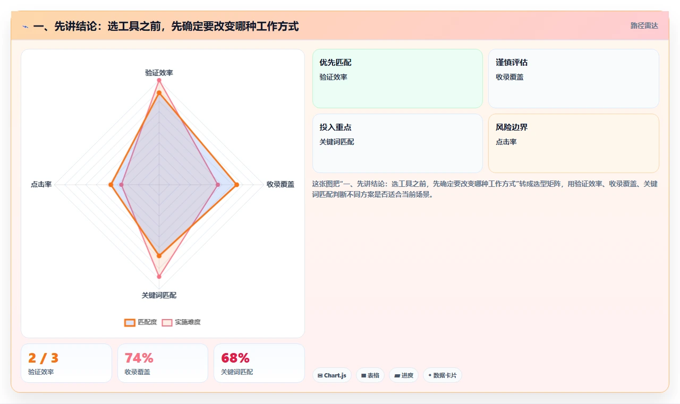Click the 路径雷达 label in header
The width and height of the screenshot is (680, 404).
click(644, 25)
